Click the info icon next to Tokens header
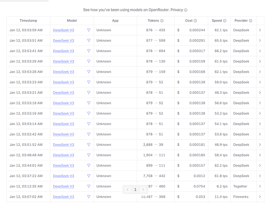This screenshot has height=203, width=273. (x=162, y=21)
